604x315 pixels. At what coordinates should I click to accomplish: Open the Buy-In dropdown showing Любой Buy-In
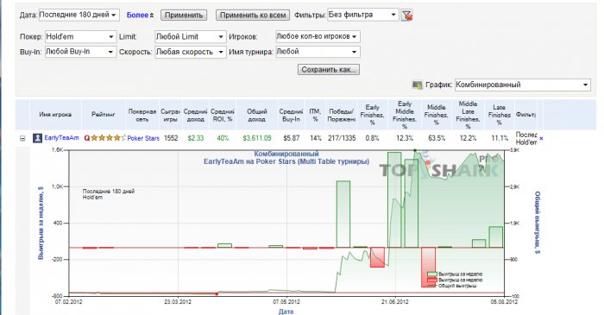pos(80,52)
